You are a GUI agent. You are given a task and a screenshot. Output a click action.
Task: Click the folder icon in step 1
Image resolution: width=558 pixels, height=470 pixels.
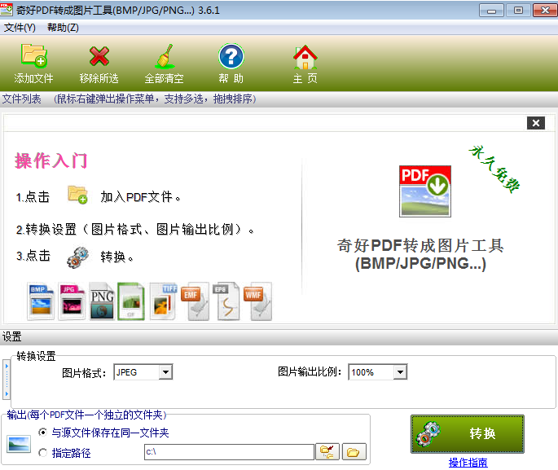tap(77, 195)
